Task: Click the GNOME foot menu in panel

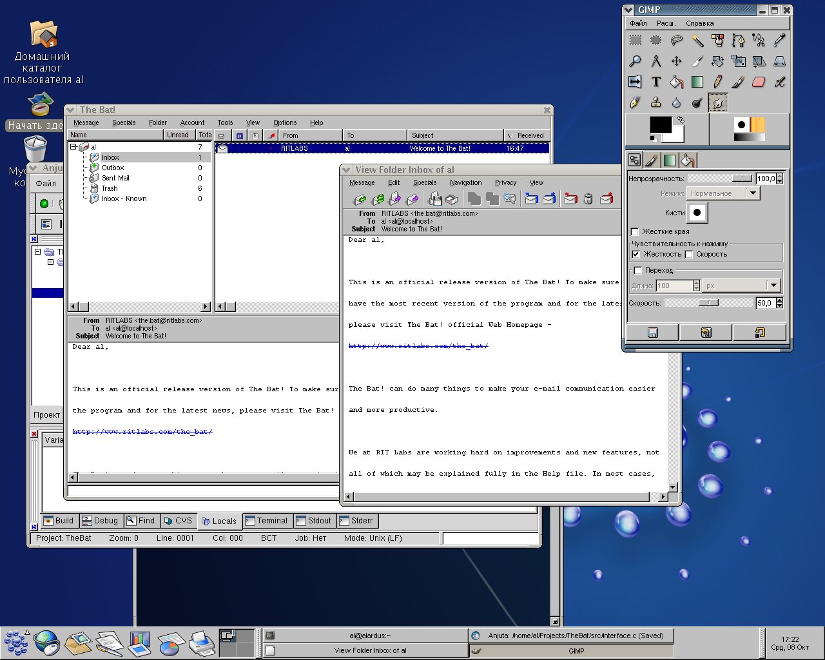Action: point(15,643)
